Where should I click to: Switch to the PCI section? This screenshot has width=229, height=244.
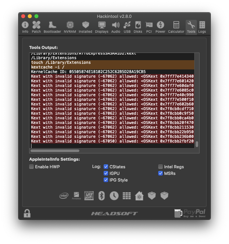coord(149,27)
